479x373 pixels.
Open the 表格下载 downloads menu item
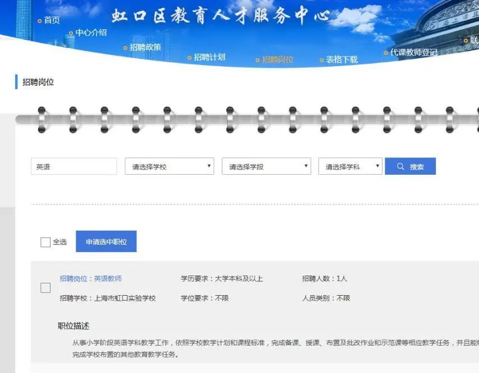[x=342, y=59]
